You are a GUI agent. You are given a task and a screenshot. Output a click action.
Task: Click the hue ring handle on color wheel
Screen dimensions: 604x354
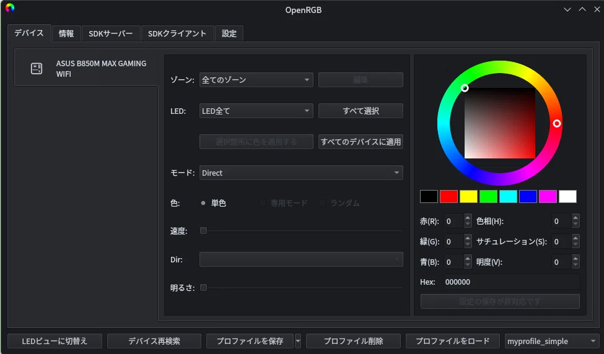click(557, 123)
